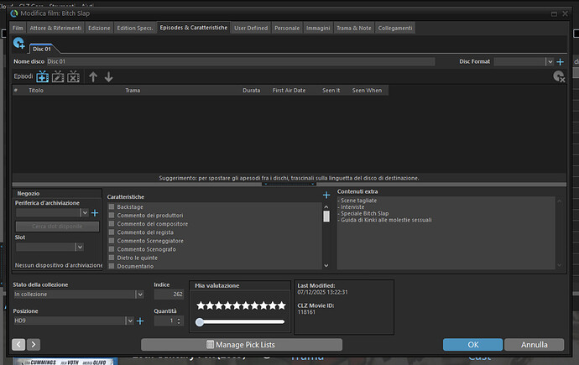Image resolution: width=579 pixels, height=365 pixels.
Task: Click the add disc icon
Action: click(x=18, y=44)
